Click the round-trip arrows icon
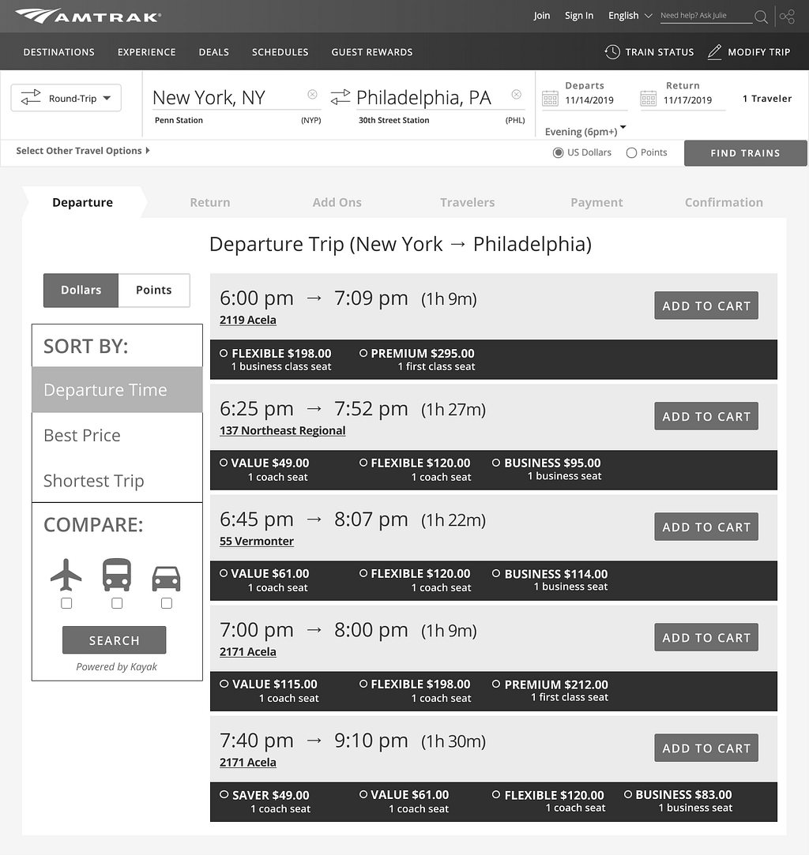This screenshot has height=855, width=809. pos(31,98)
